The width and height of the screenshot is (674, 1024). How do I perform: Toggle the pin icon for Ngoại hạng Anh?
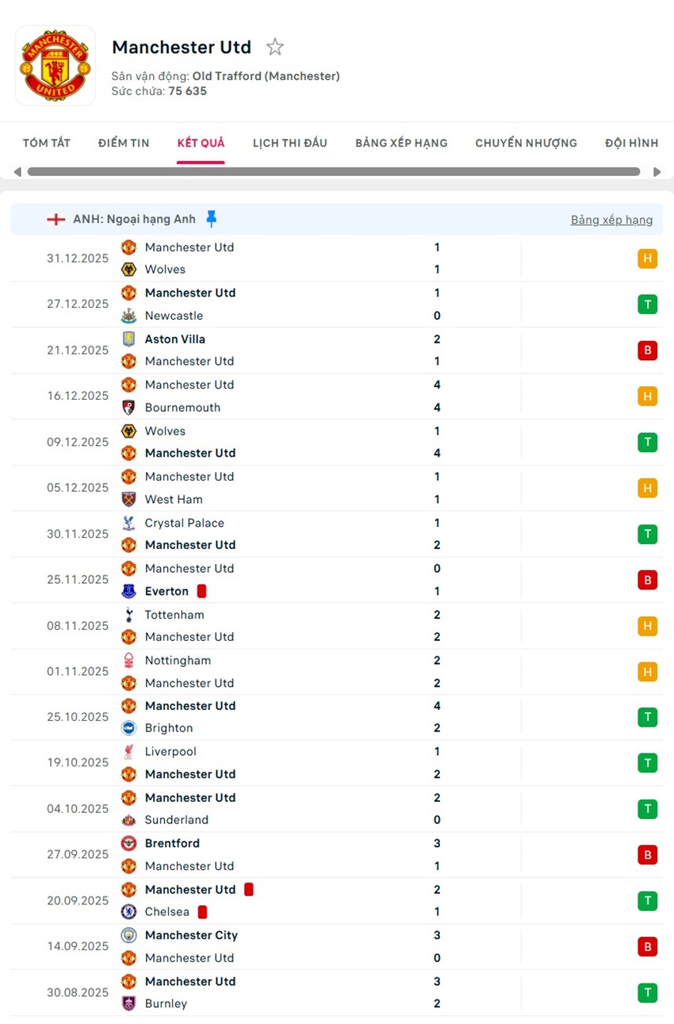click(x=211, y=219)
